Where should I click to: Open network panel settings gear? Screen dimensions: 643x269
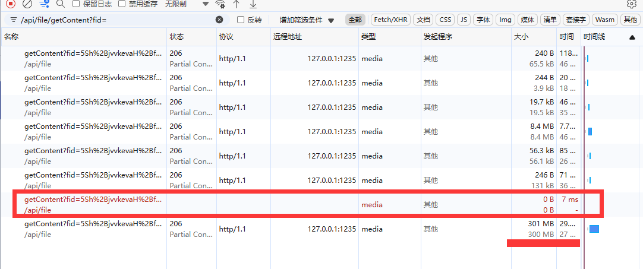pyautogui.click(x=632, y=4)
